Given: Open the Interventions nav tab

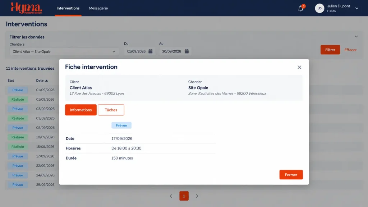Looking at the screenshot, I should tap(68, 8).
